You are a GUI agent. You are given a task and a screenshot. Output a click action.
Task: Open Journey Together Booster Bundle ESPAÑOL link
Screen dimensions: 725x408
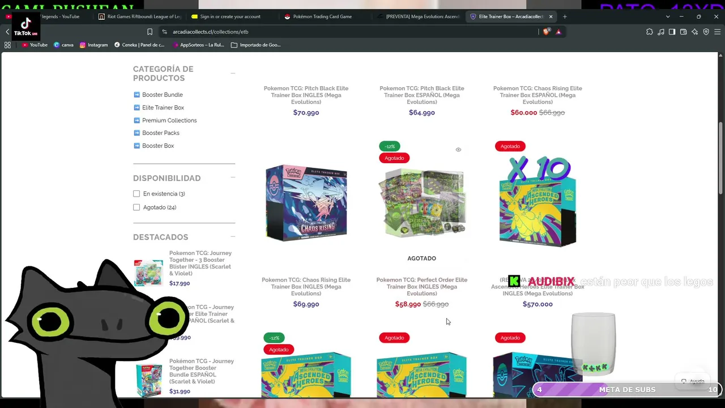(x=202, y=371)
